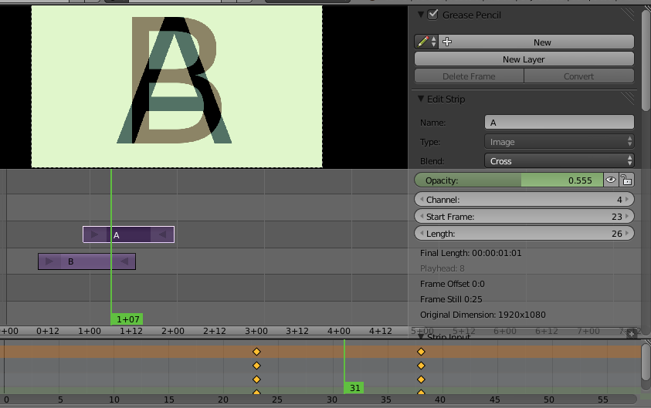Collapse the Edit Strip panel
This screenshot has height=408, width=651.
pos(421,99)
